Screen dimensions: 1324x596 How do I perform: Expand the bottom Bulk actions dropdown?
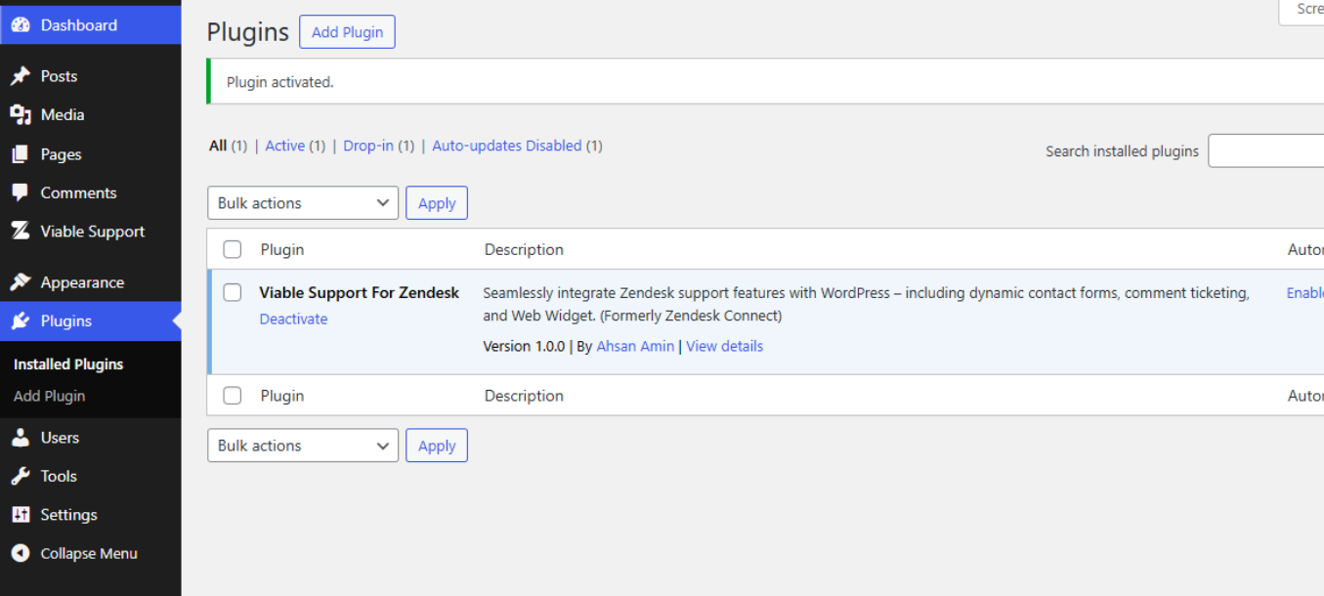(303, 446)
